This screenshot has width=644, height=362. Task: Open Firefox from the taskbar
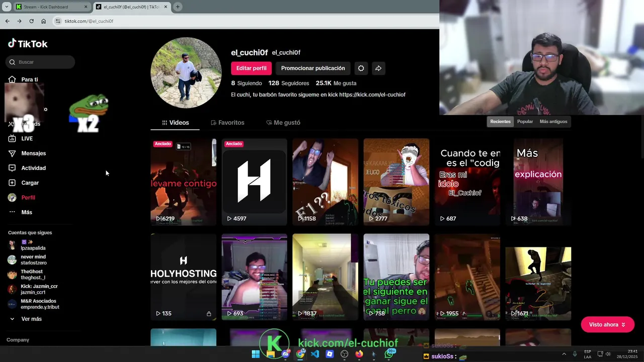(x=359, y=354)
